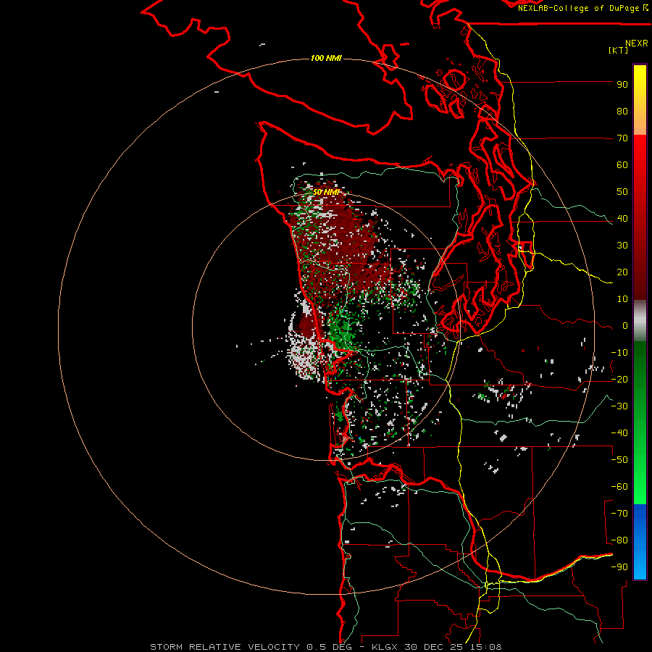Screen dimensions: 652x652
Task: Click the Storm Relative Velocity caption at bottom
Action: pos(326,647)
